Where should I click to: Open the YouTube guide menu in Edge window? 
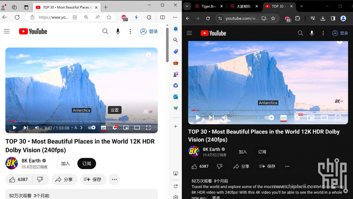[7, 31]
